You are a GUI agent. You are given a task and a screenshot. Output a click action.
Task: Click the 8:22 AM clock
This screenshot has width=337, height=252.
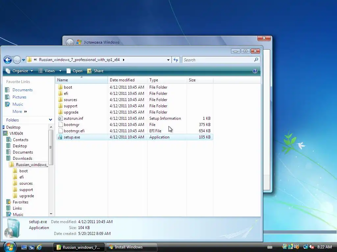[324, 247]
